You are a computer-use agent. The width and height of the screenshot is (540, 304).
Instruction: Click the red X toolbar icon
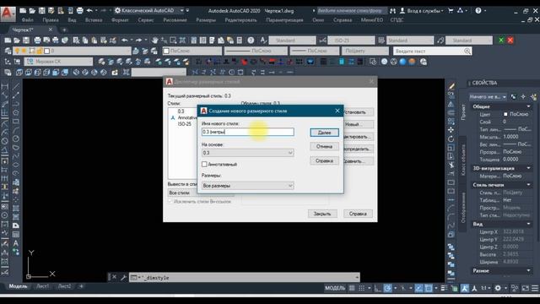pyautogui.click(x=510, y=41)
